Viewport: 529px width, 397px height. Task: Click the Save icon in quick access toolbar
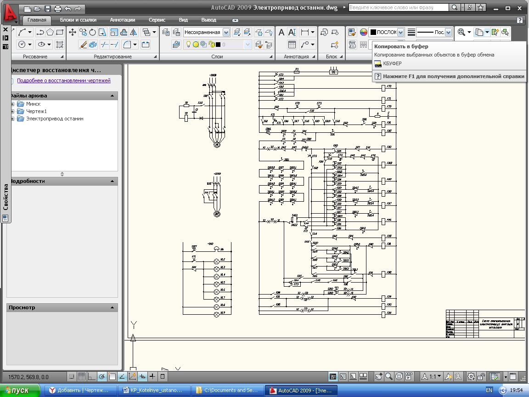coord(48,9)
